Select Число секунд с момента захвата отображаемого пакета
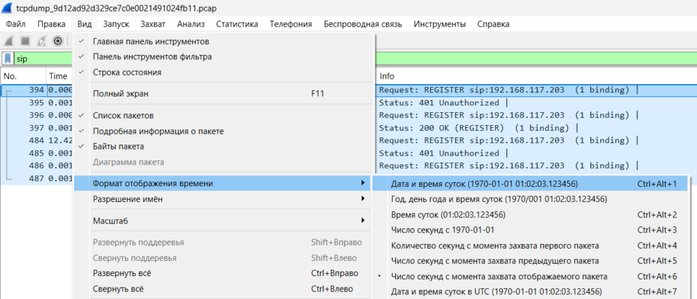This screenshot has height=299, width=697. 530,277
